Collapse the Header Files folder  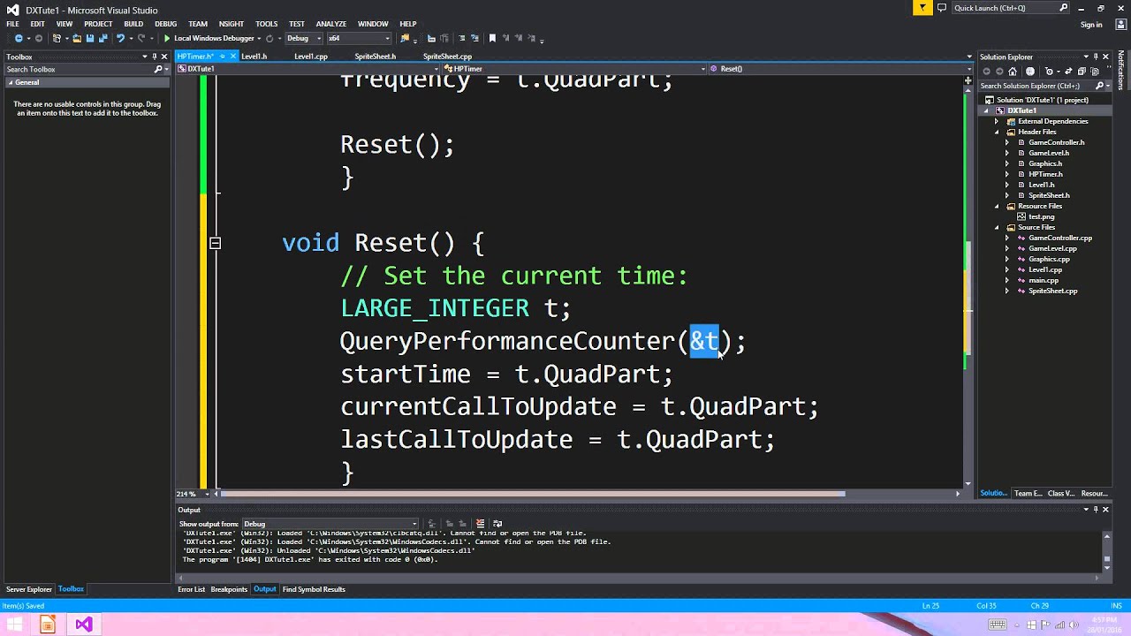(998, 132)
